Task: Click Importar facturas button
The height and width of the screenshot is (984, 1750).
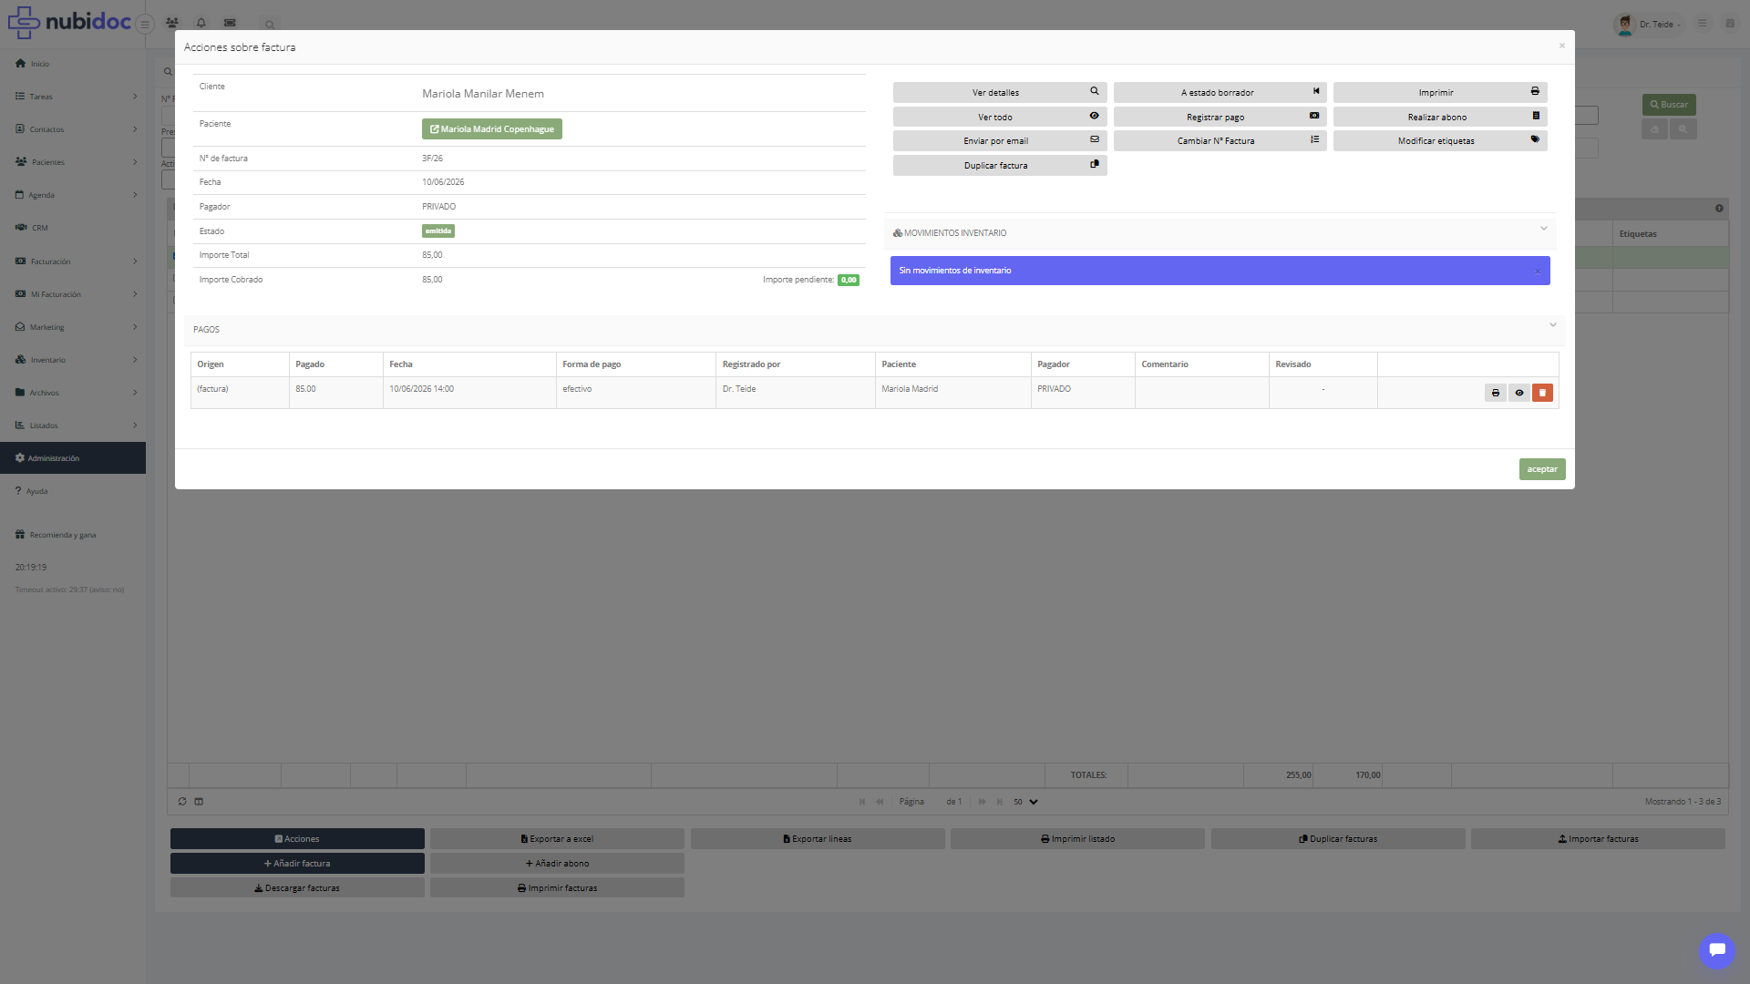Action: 1598,839
